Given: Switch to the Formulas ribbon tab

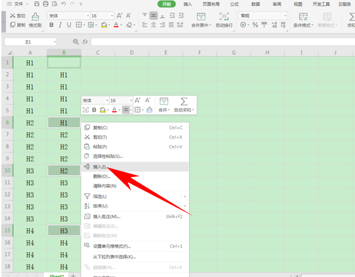Looking at the screenshot, I should [x=234, y=4].
